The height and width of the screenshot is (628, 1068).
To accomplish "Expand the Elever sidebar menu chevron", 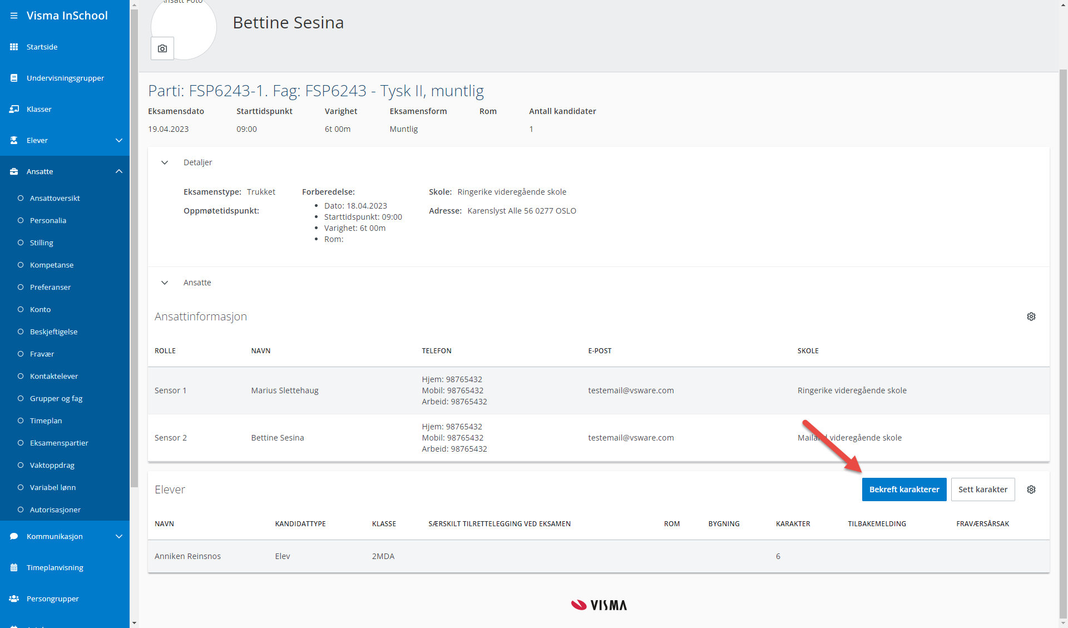I will 118,140.
